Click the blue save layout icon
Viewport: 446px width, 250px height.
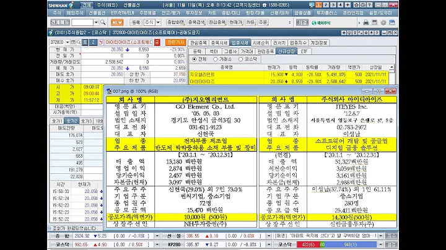pos(392,22)
